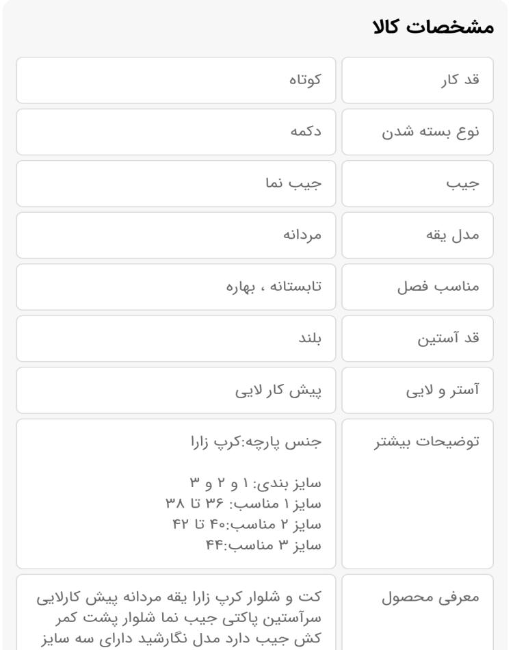
Task: Click the تابستانه ، بهاره value
Action: 274,287
